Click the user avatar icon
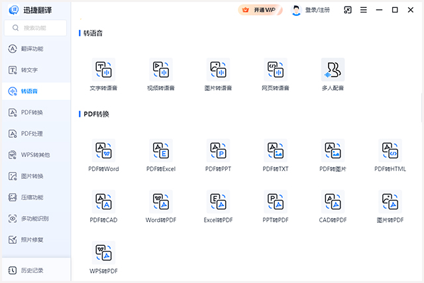Viewport: 424px width, 283px height. [296, 11]
